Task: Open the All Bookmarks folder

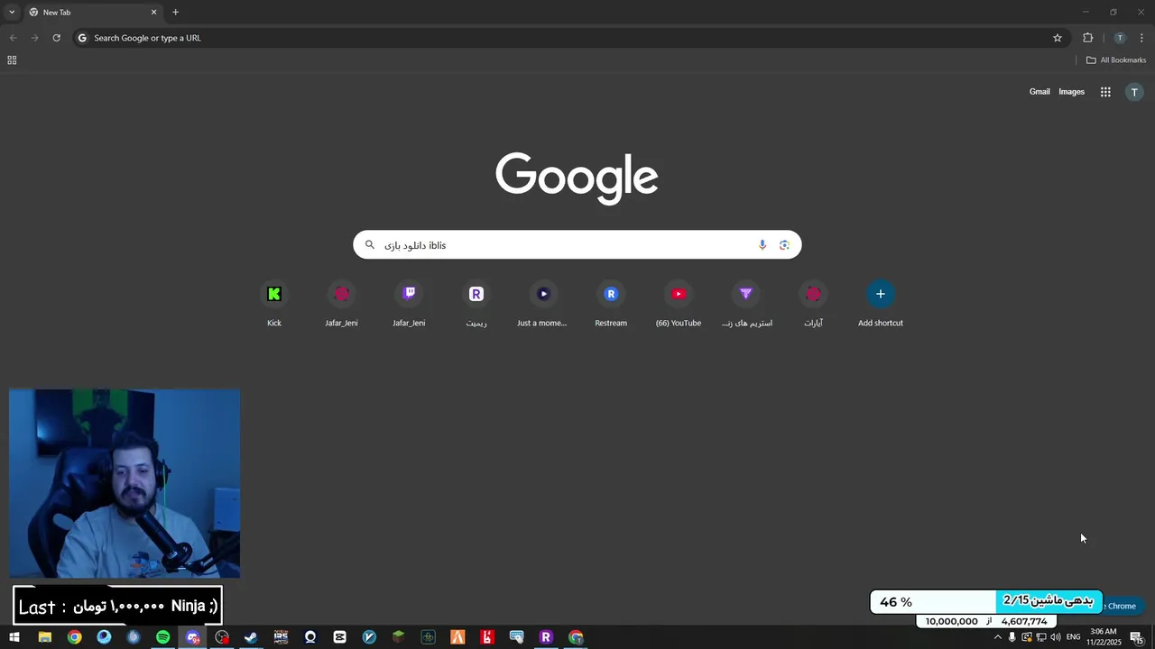Action: 1116,60
